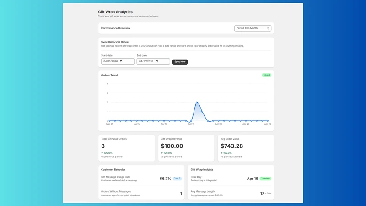Click the Avg Order Value label
The height and width of the screenshot is (206, 366).
[x=230, y=139]
